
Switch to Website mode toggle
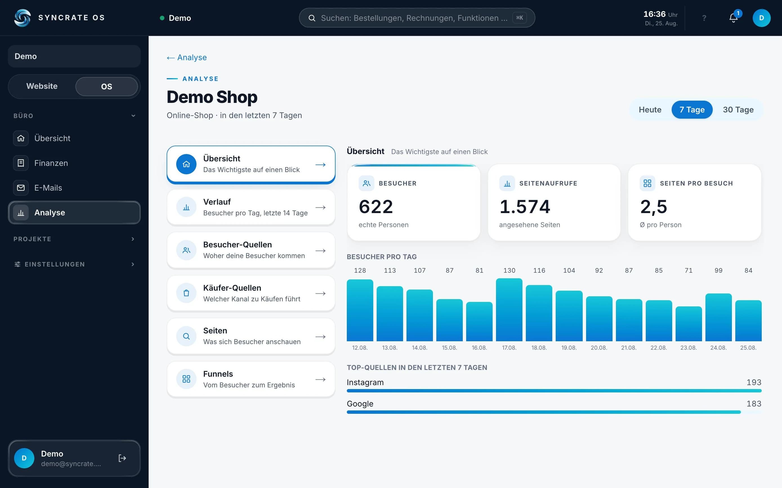[42, 86]
